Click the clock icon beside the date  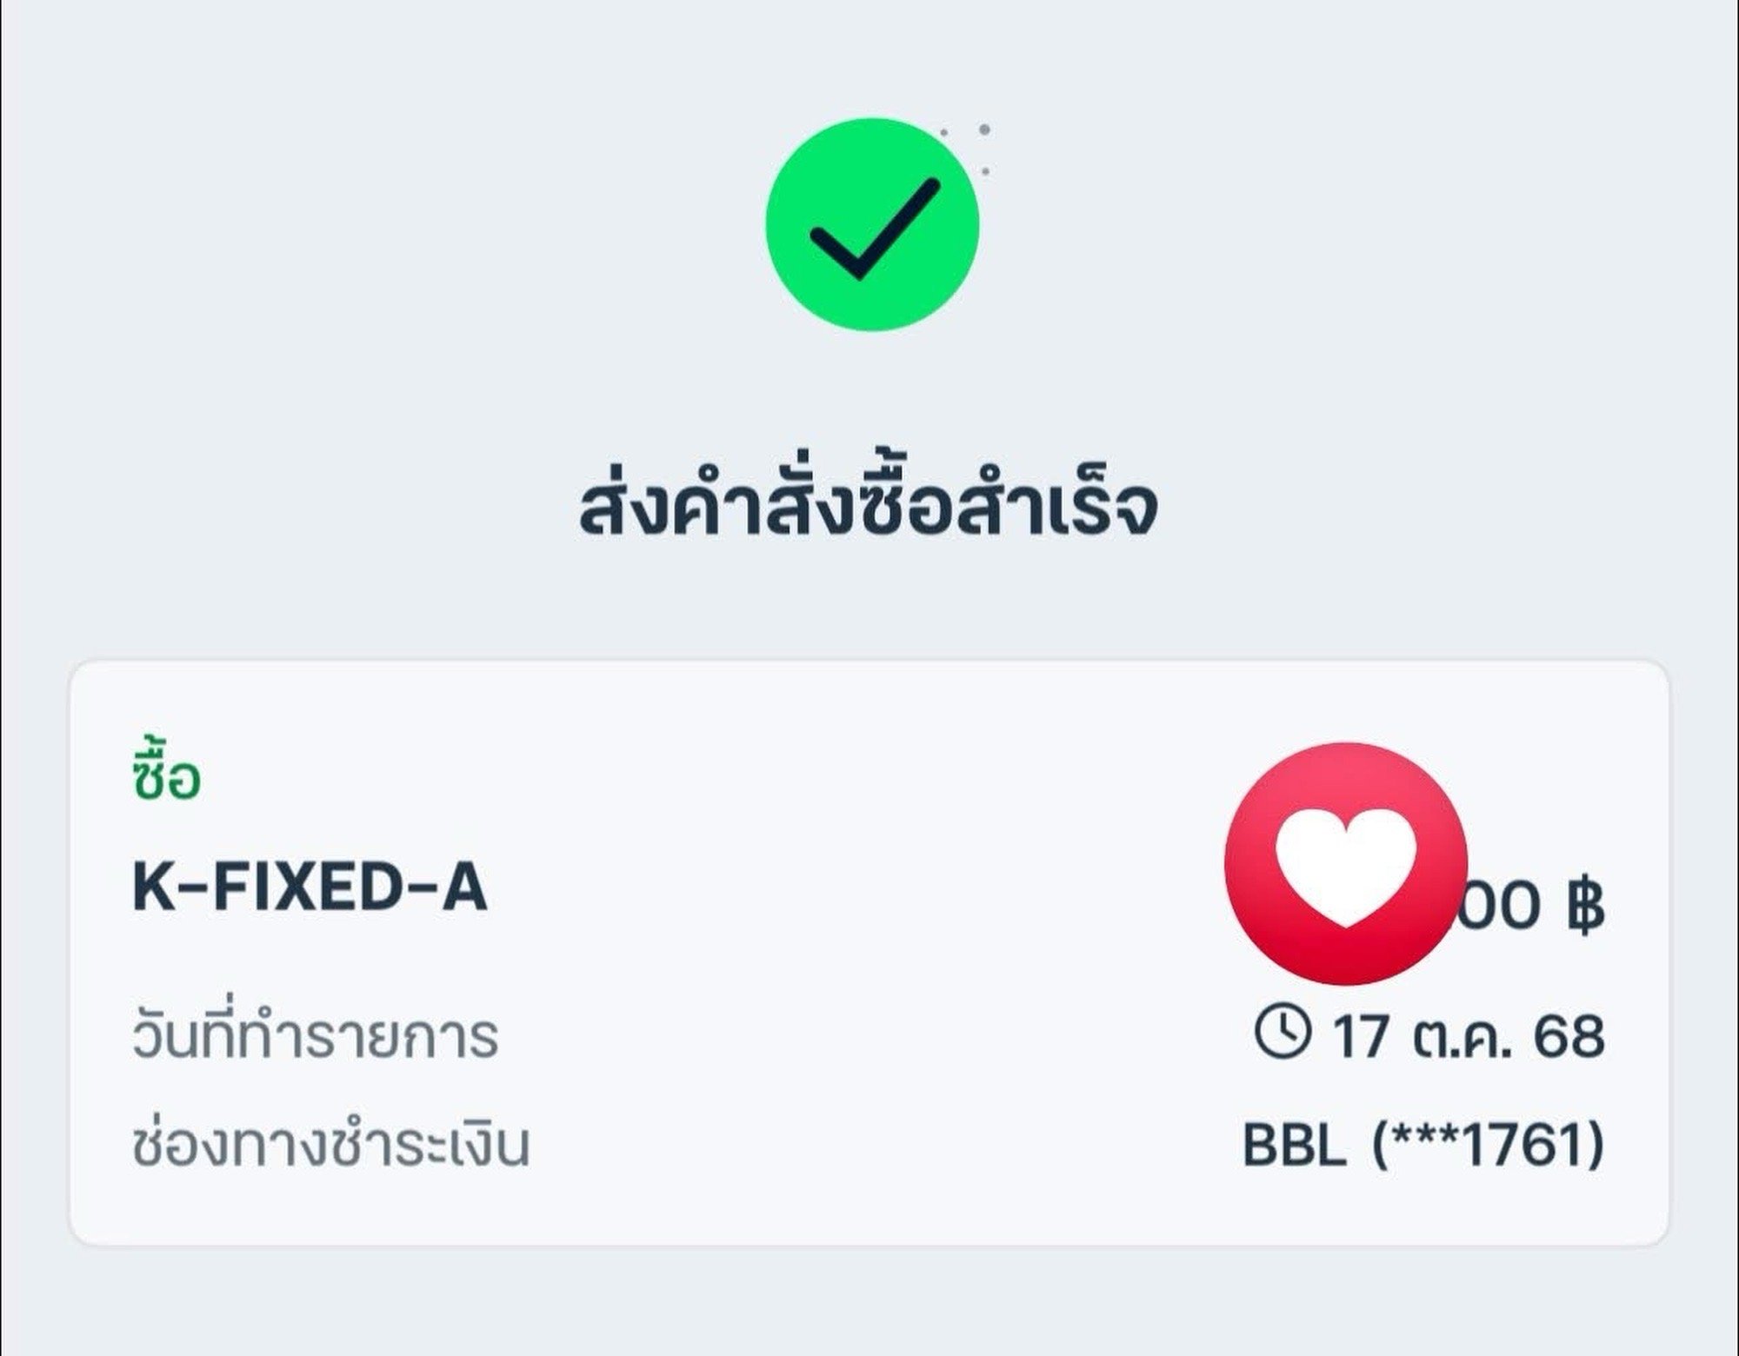click(1283, 1032)
